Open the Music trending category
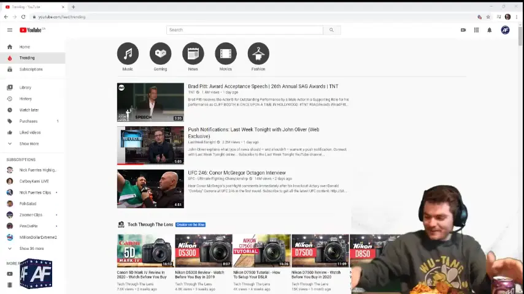This screenshot has width=524, height=294. [x=128, y=54]
